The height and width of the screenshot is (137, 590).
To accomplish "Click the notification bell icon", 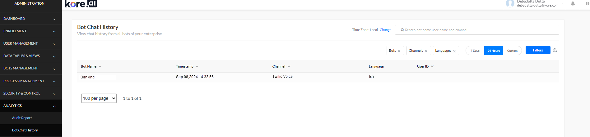I will pyautogui.click(x=573, y=4).
